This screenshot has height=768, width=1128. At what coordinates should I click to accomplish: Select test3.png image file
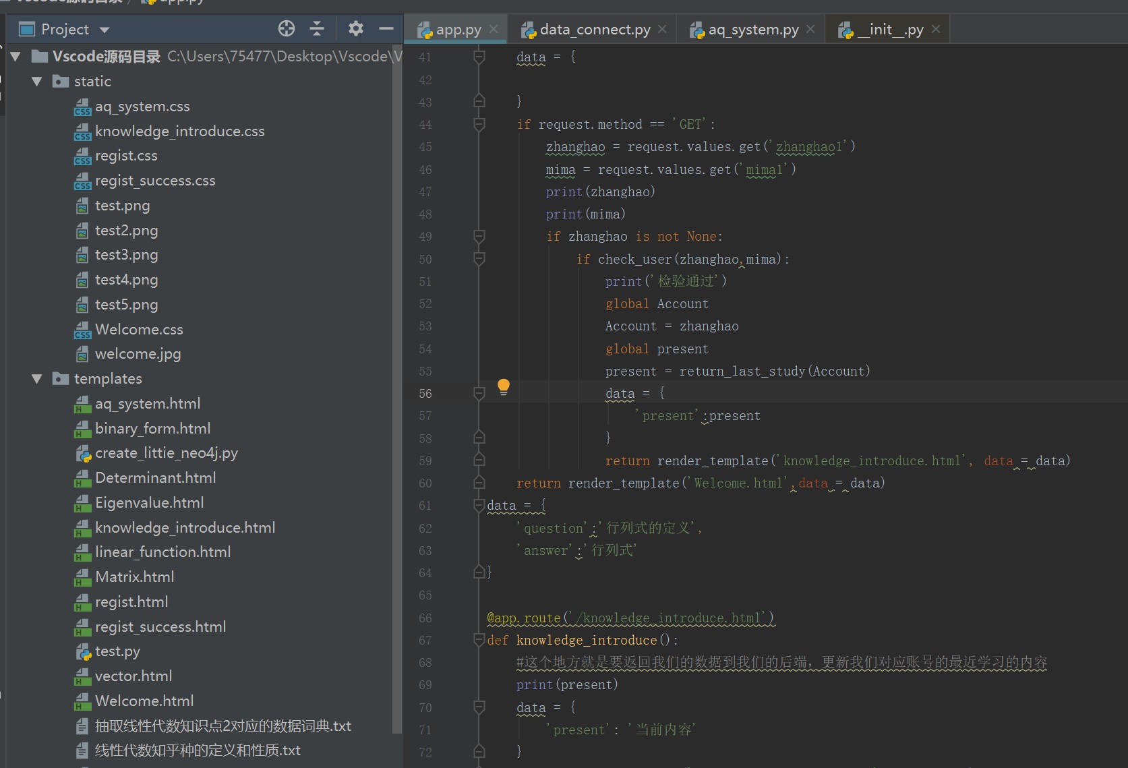(126, 255)
